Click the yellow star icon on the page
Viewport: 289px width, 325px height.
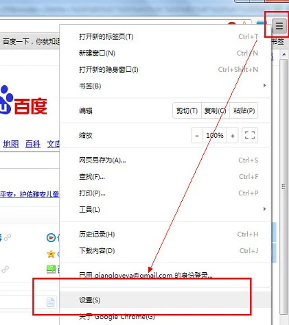coord(51,254)
